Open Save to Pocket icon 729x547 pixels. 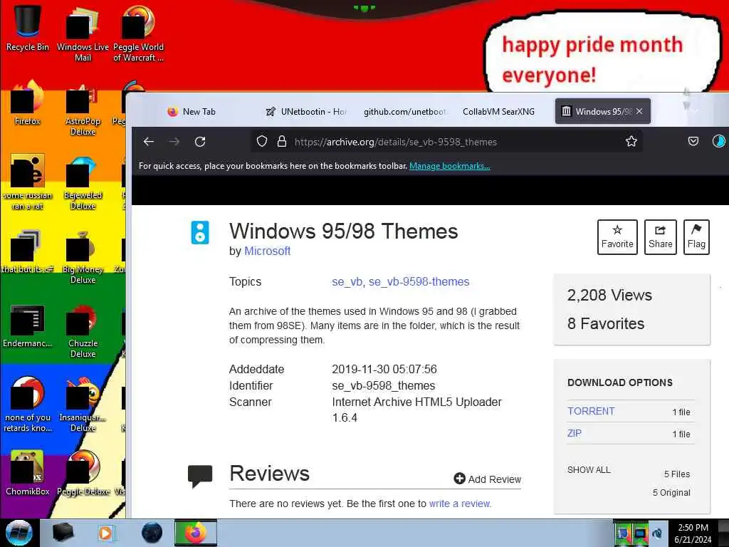[693, 142]
